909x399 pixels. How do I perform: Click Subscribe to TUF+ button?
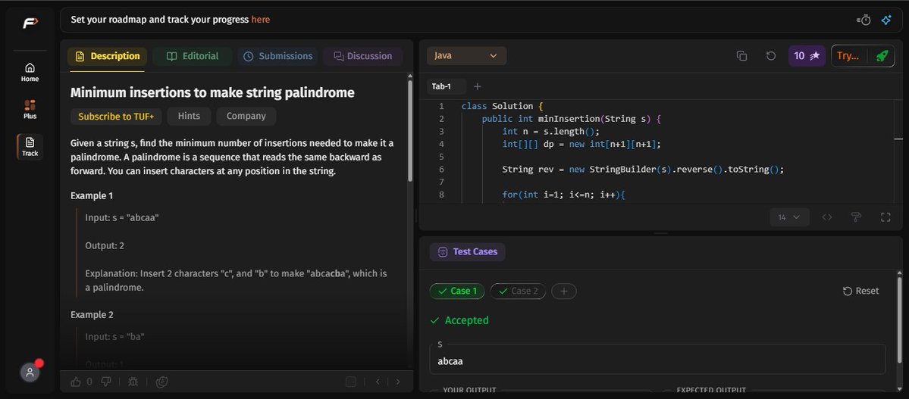116,117
